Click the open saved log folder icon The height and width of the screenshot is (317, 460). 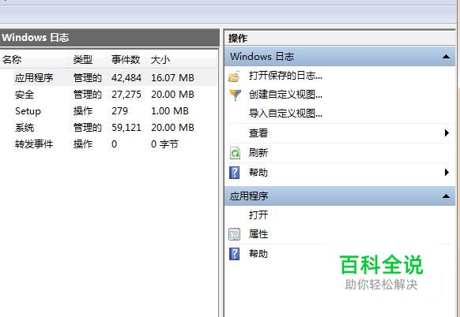[x=234, y=76]
